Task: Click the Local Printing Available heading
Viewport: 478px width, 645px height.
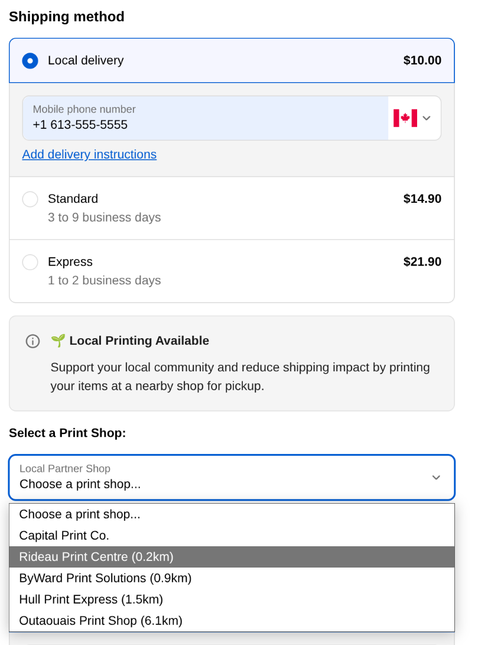Action: 139,341
